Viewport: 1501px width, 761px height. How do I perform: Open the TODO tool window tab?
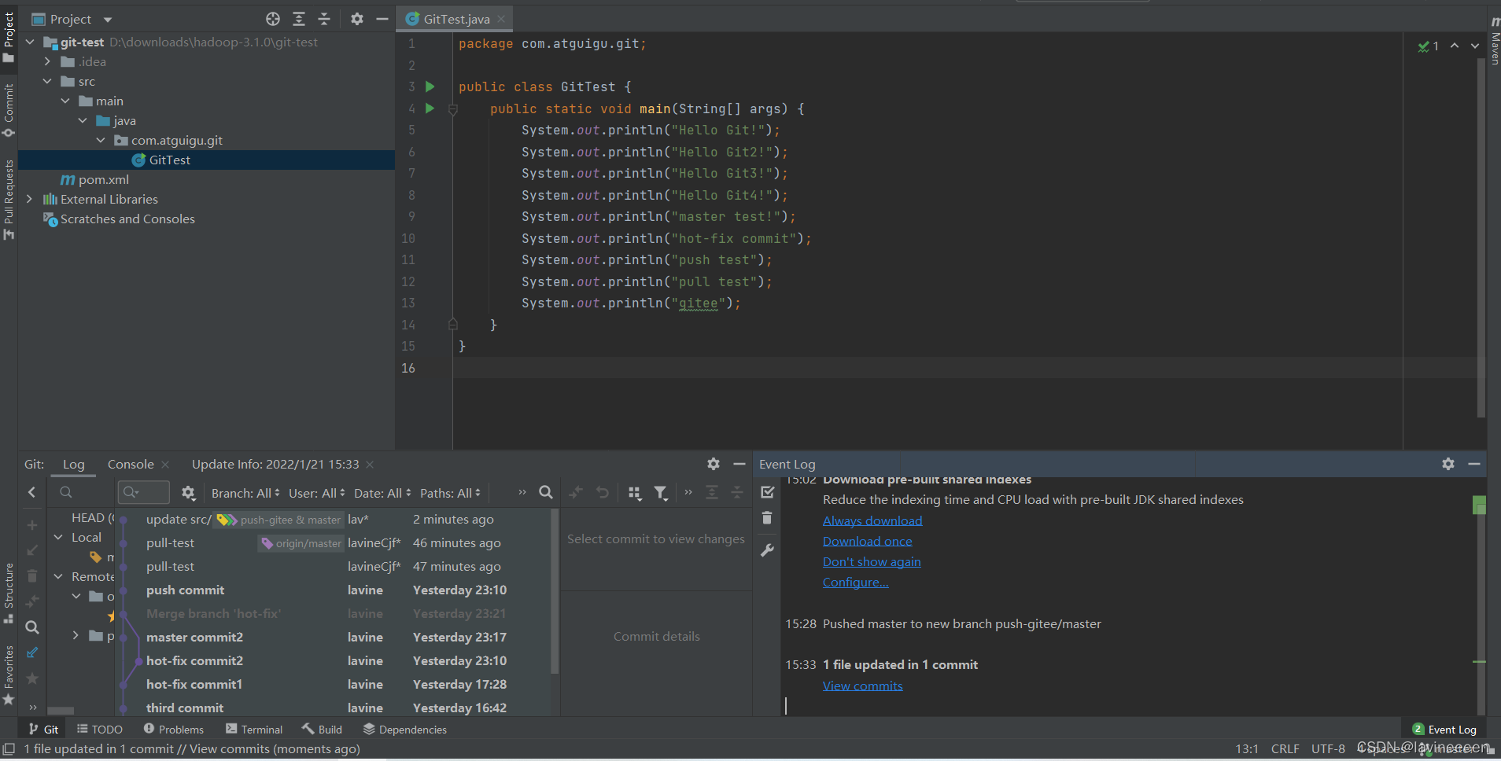click(100, 730)
